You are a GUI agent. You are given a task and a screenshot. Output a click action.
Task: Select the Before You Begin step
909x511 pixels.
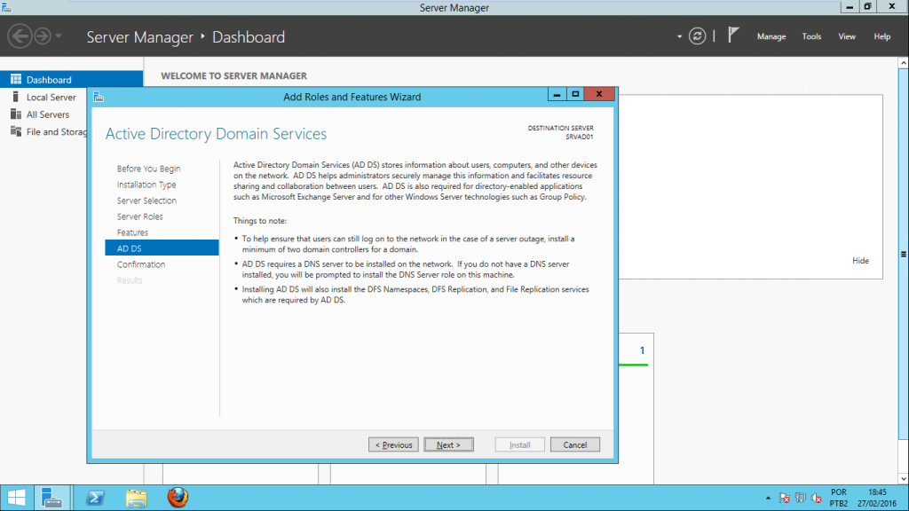[x=147, y=168]
